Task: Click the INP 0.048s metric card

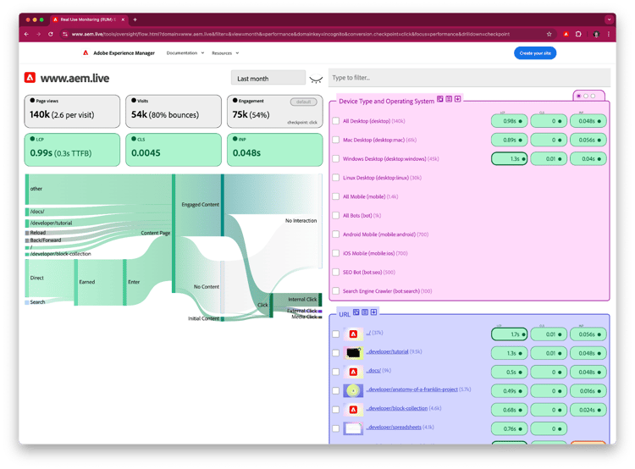Action: (274, 150)
